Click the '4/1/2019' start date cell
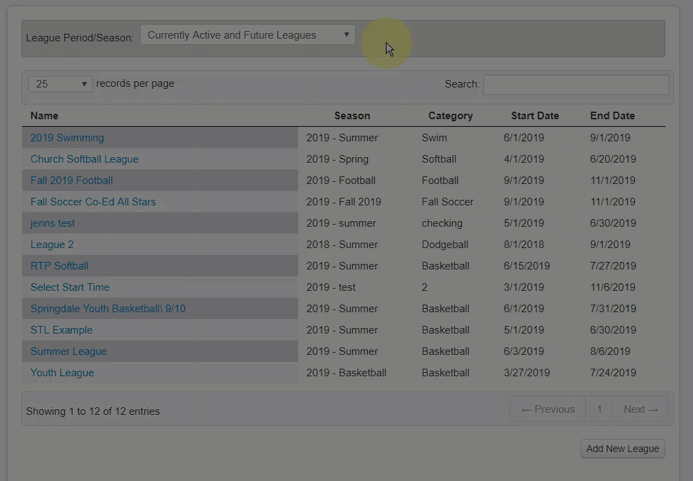This screenshot has width=693, height=481. [x=524, y=159]
